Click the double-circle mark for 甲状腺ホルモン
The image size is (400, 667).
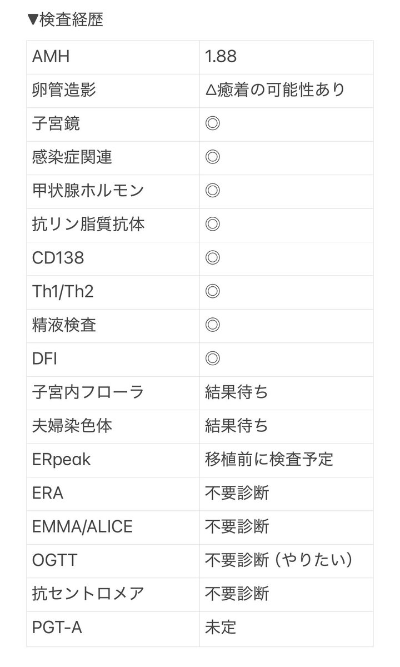pyautogui.click(x=213, y=191)
